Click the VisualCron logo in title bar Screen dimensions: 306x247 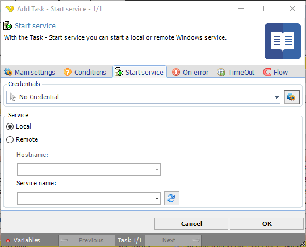[9, 8]
